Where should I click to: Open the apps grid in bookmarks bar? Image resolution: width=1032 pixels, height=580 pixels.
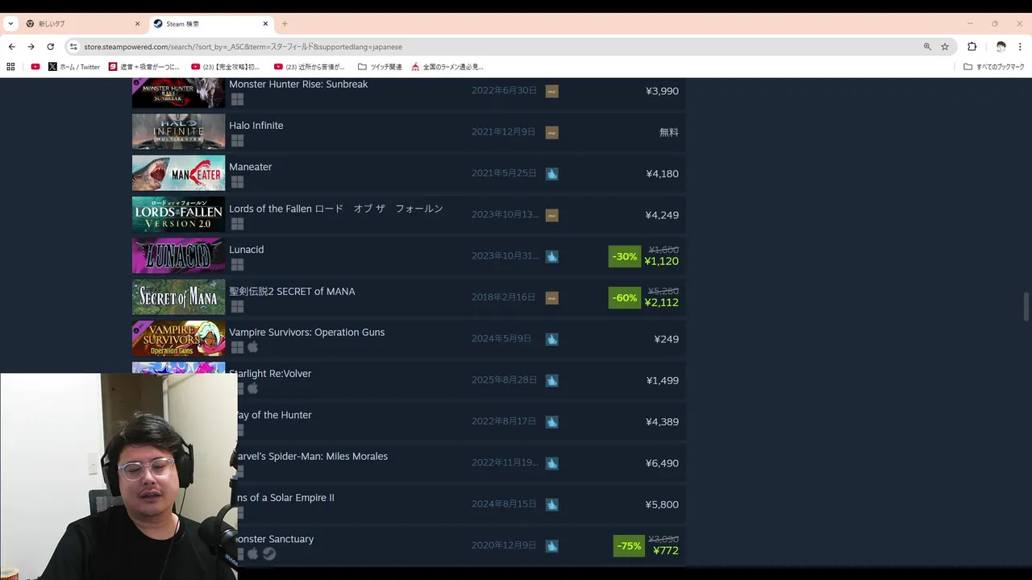pyautogui.click(x=10, y=67)
